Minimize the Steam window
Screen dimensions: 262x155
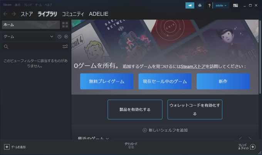(245, 5)
